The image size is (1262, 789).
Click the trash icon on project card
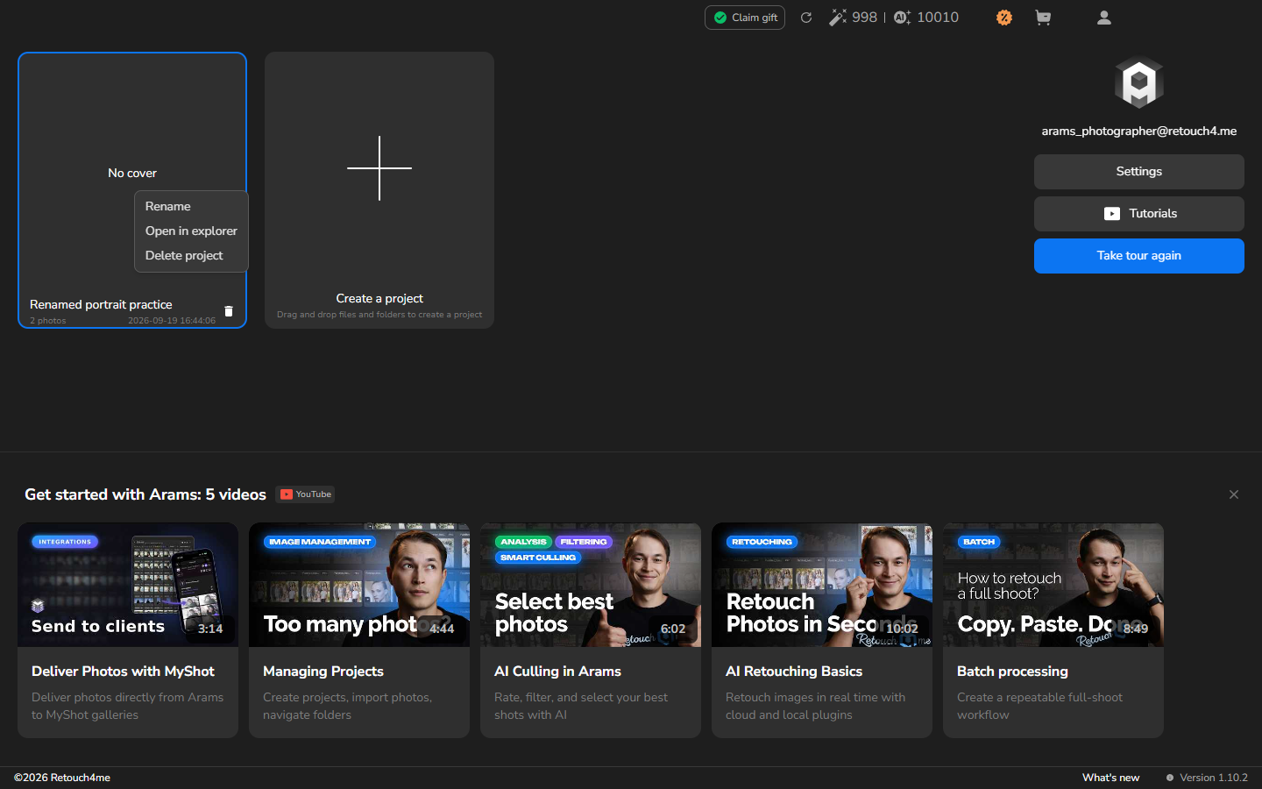229,311
